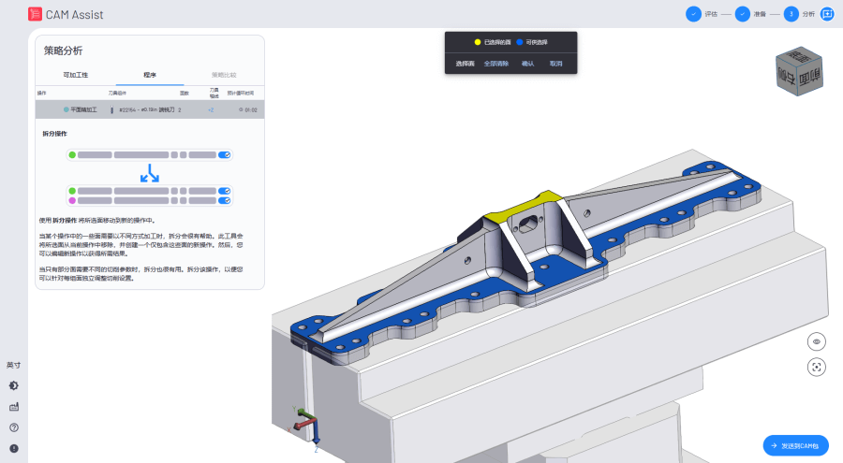Click the alert exclamation icon in sidebar
This screenshot has height=463, width=843.
[13, 448]
